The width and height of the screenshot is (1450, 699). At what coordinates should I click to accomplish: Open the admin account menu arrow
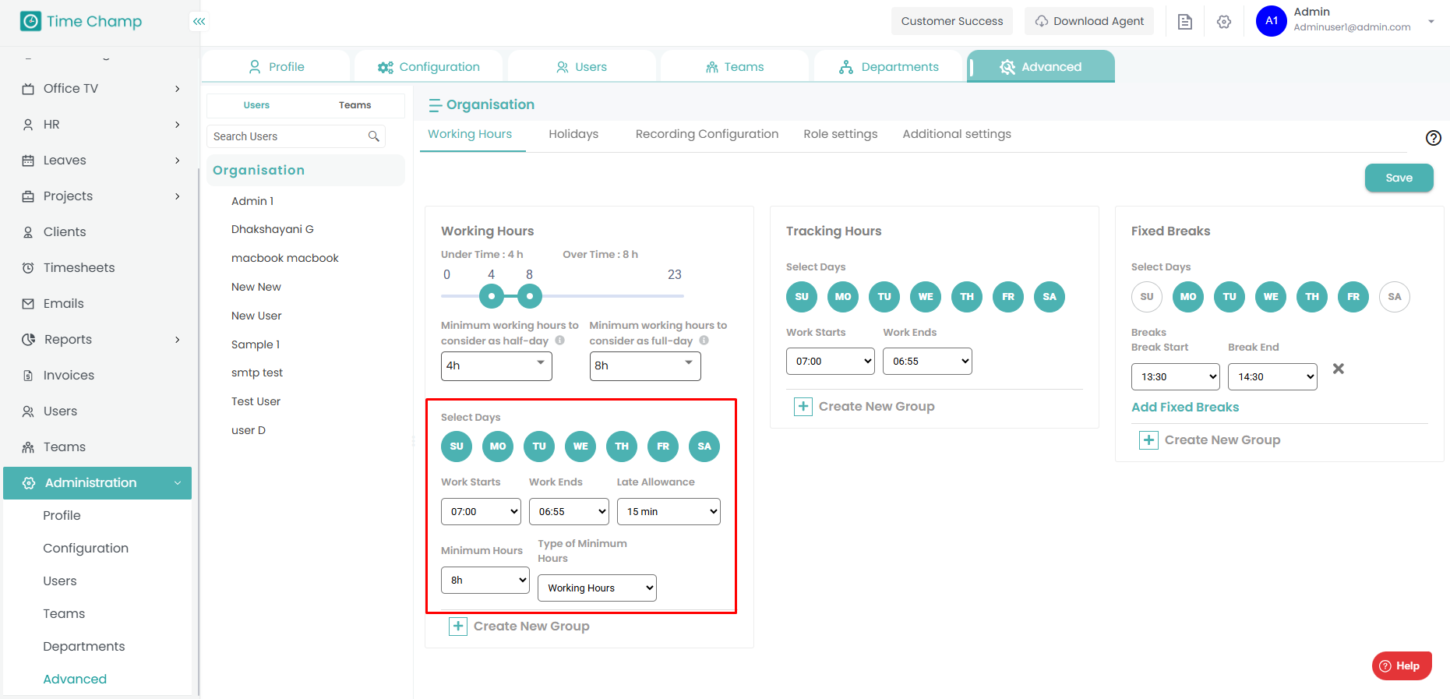tap(1431, 22)
